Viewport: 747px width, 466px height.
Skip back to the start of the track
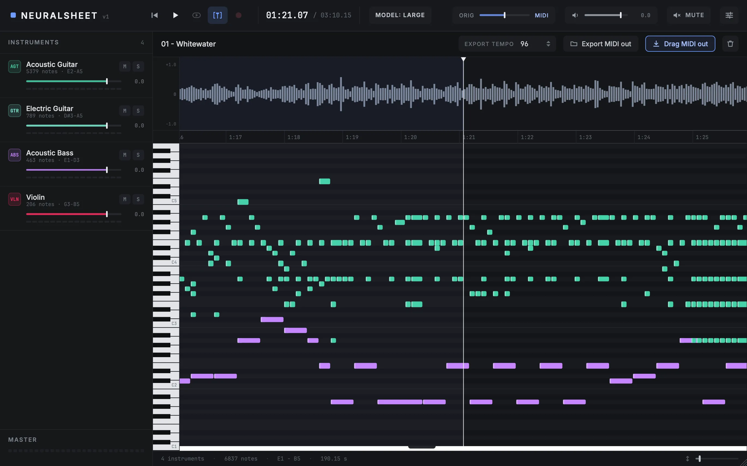(154, 15)
